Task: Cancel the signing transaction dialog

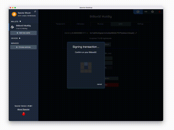Action: point(99,84)
